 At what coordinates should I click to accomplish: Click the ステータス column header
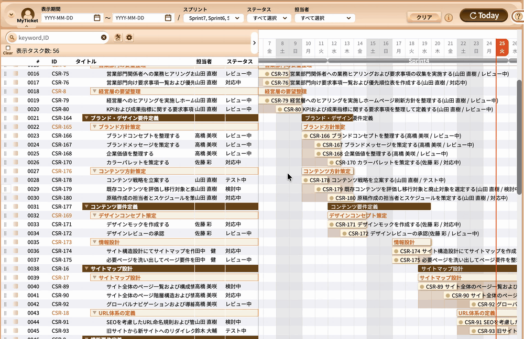pyautogui.click(x=239, y=61)
